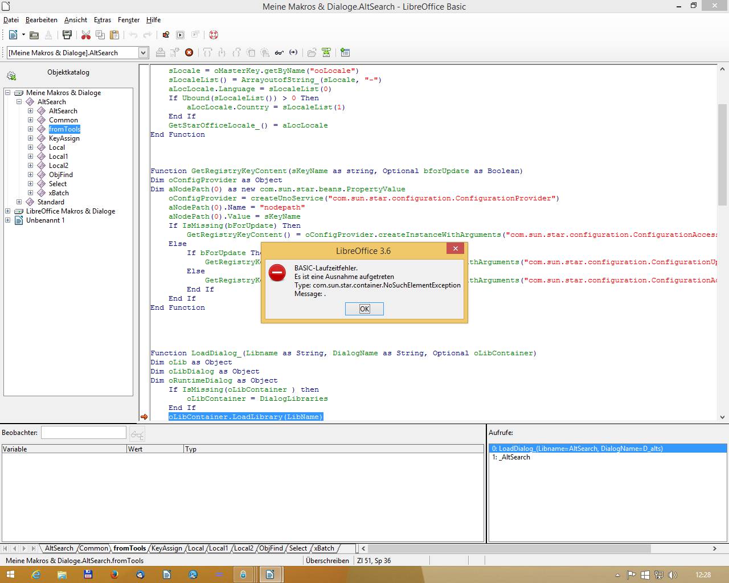729x583 pixels.
Task: Click the Remove Watch icon beside Beobachter
Action: 137,434
